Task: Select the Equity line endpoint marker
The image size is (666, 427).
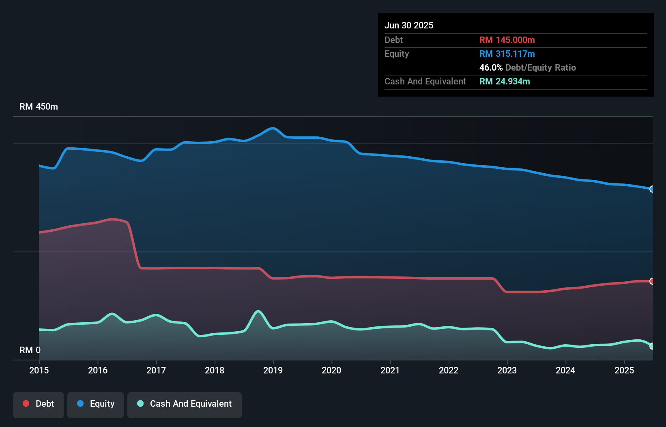Action: [x=652, y=189]
